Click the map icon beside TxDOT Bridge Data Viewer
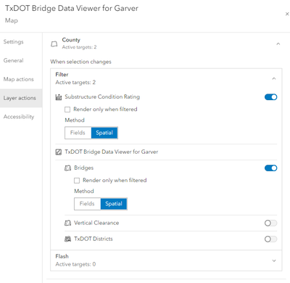The width and height of the screenshot is (290, 283). coord(59,152)
